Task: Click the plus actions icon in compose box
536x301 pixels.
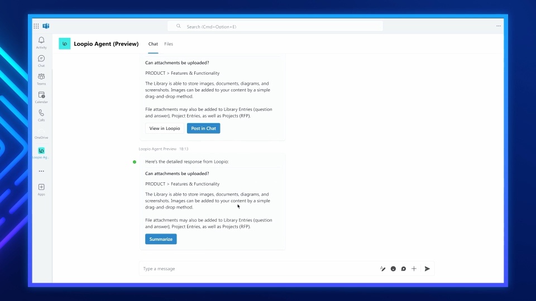Action: [x=414, y=269]
